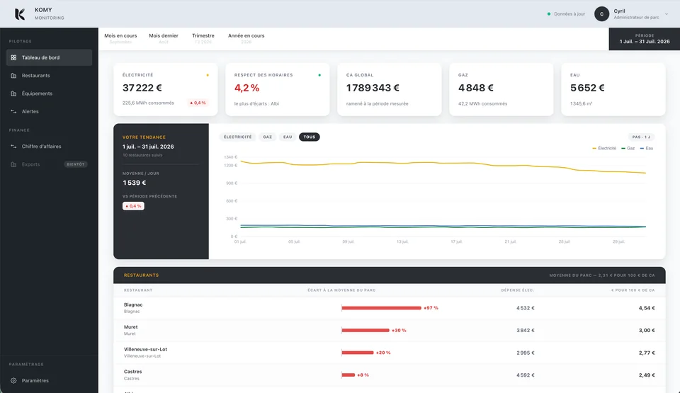Click the user avatar circle with letter C
The width and height of the screenshot is (680, 393).
pyautogui.click(x=601, y=14)
